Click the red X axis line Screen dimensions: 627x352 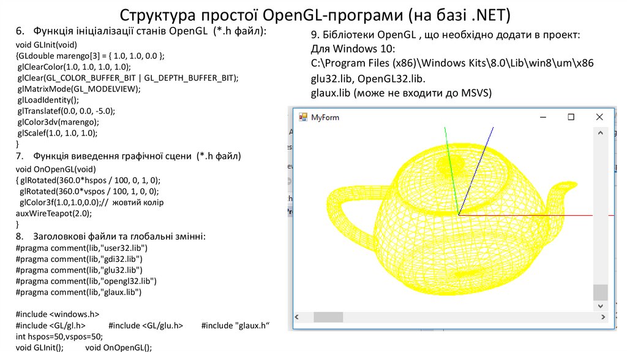528,215
